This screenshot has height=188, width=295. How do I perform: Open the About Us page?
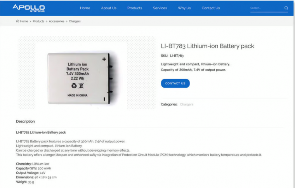pos(109,8)
